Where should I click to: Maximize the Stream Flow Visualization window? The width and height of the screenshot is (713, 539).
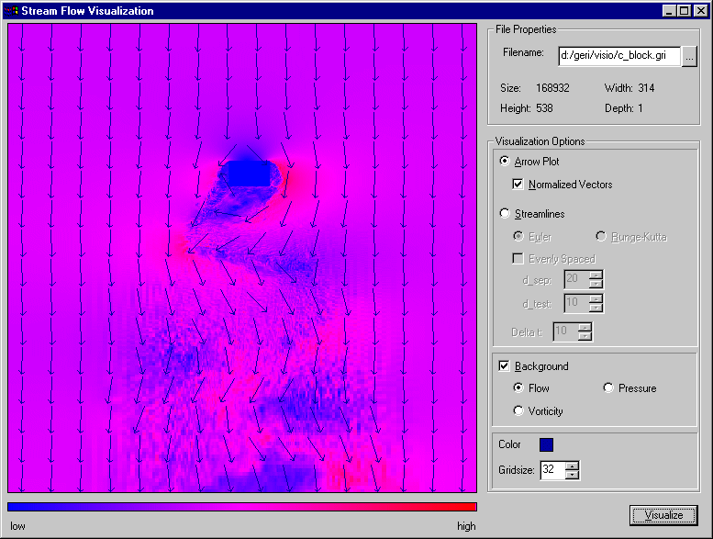pyautogui.click(x=685, y=11)
